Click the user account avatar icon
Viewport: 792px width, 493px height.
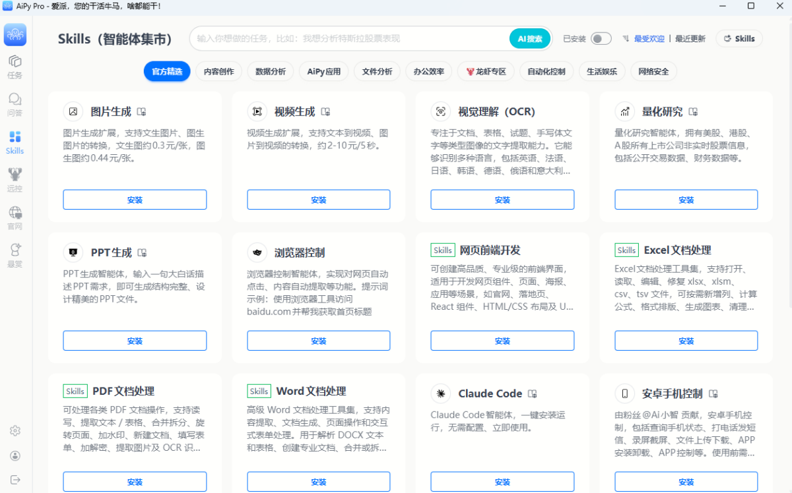click(15, 455)
